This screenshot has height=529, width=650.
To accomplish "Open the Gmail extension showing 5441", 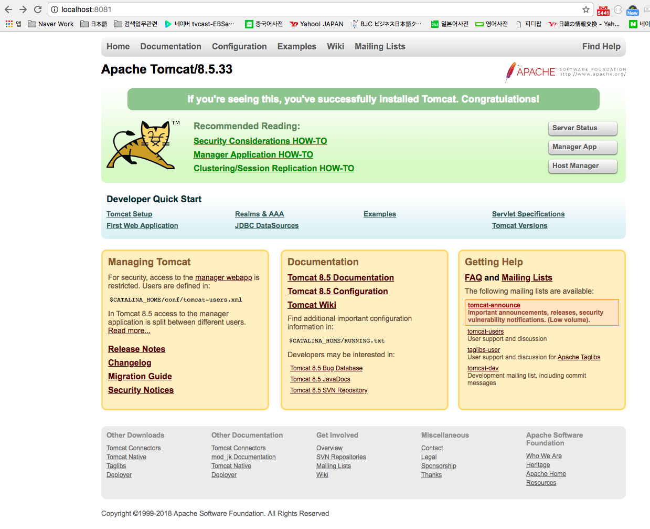I will (603, 10).
